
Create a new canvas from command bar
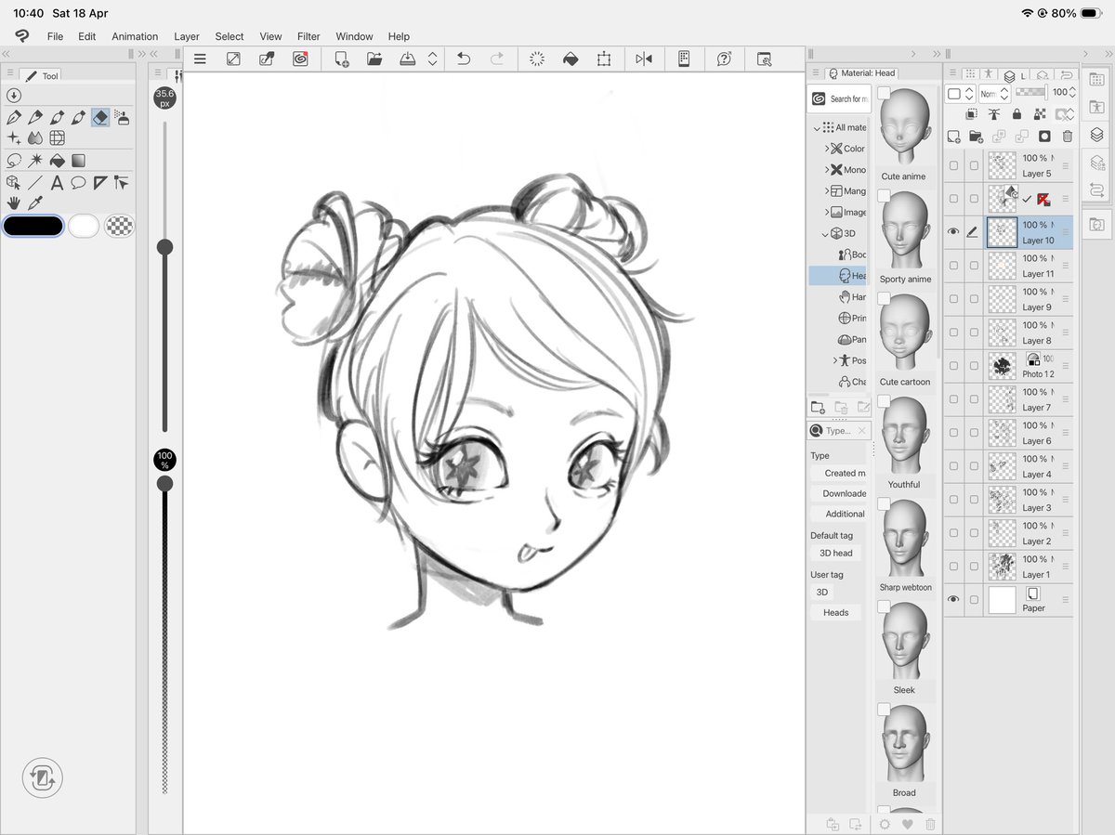[x=341, y=59]
